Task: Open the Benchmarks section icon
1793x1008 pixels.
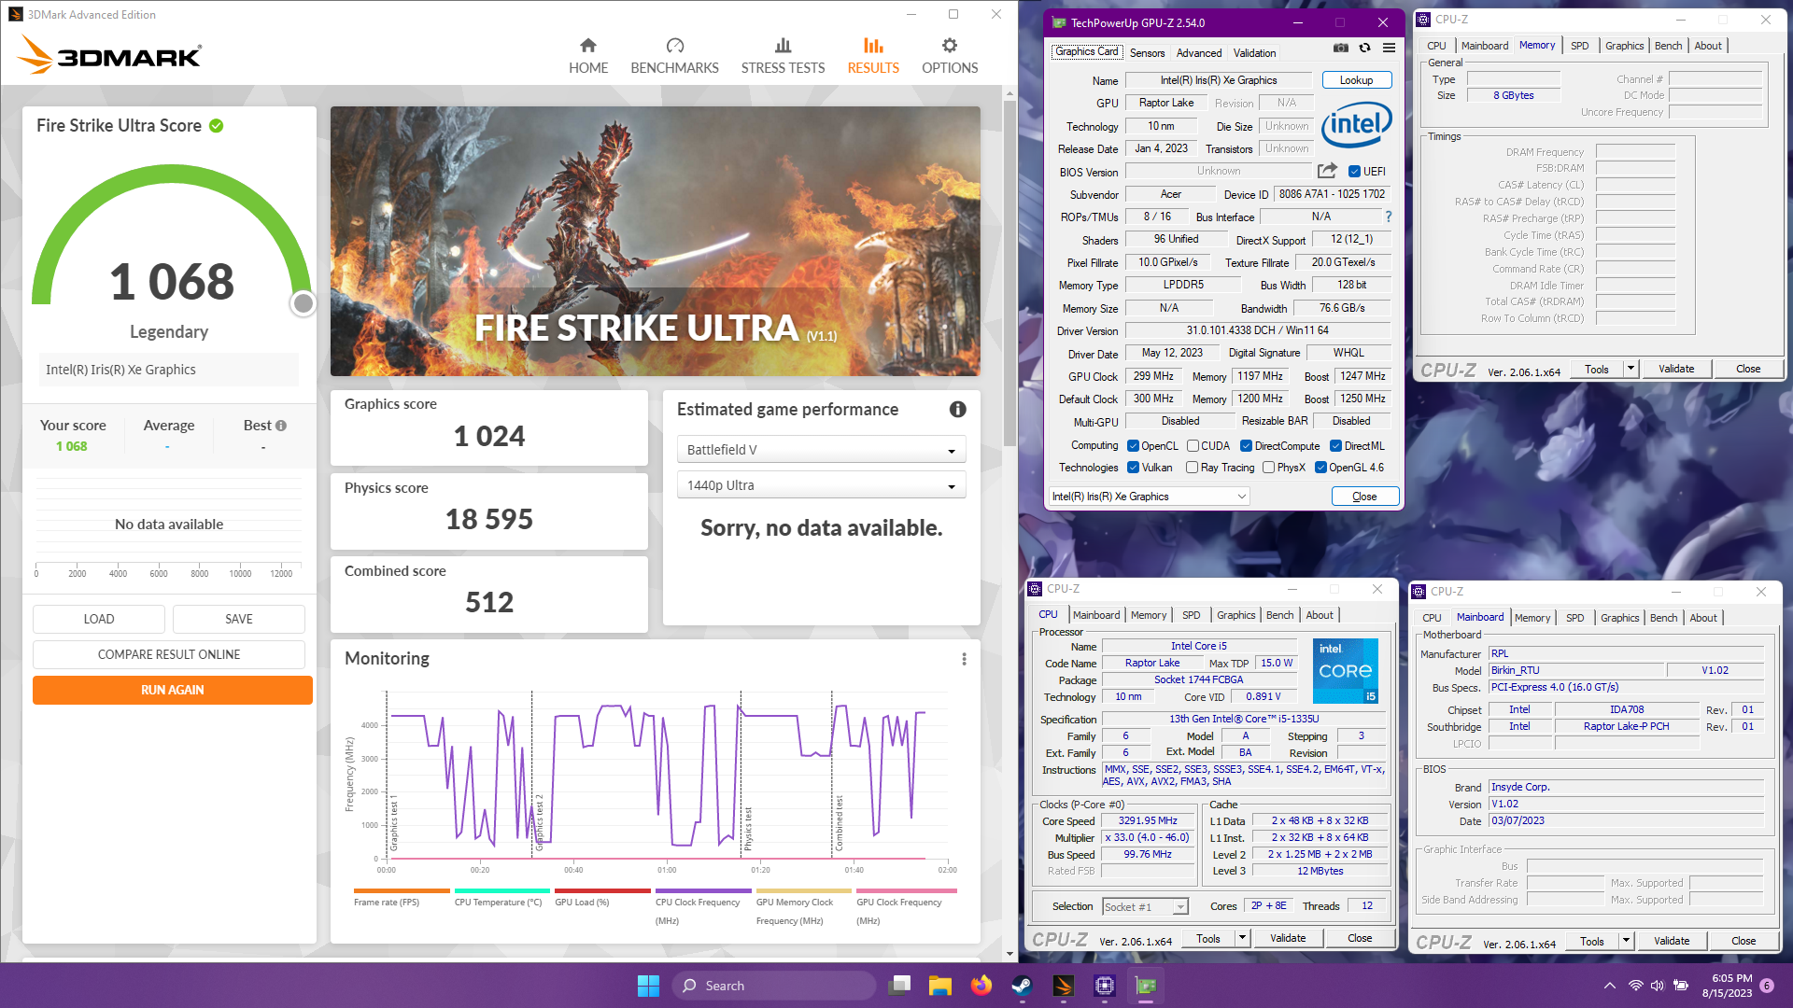Action: [674, 46]
